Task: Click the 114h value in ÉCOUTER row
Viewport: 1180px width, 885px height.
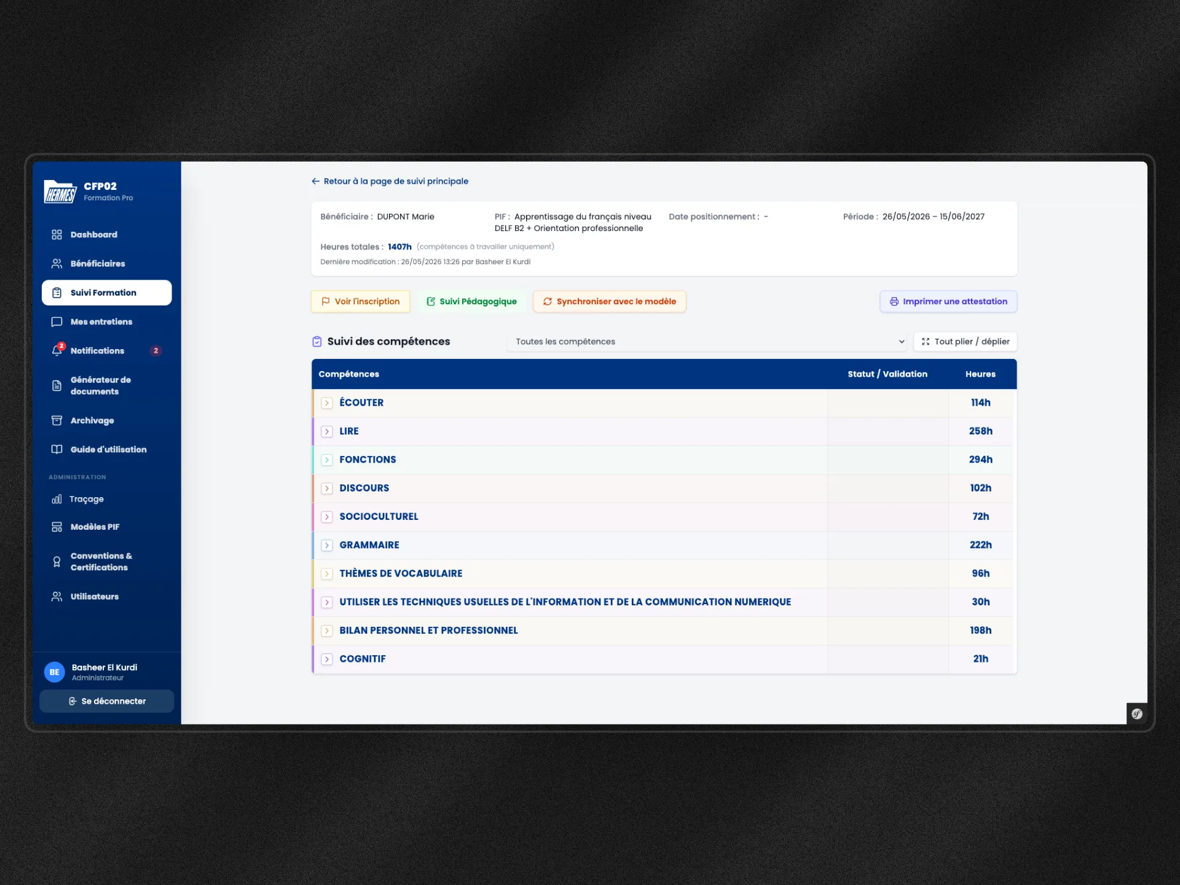Action: pos(980,403)
